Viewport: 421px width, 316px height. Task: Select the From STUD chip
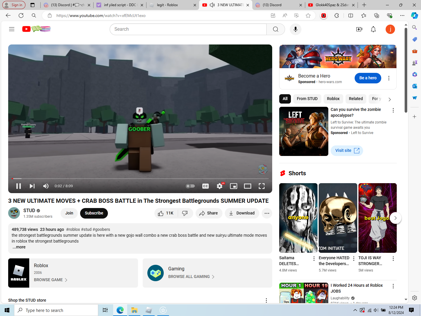coord(307,99)
